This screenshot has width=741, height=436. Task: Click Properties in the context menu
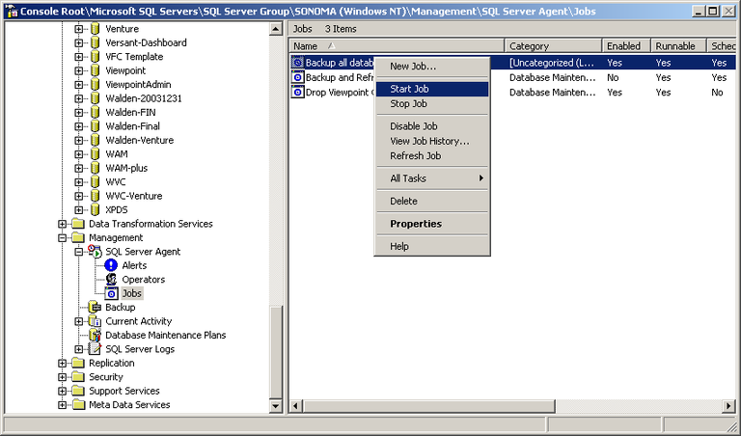[x=416, y=224]
